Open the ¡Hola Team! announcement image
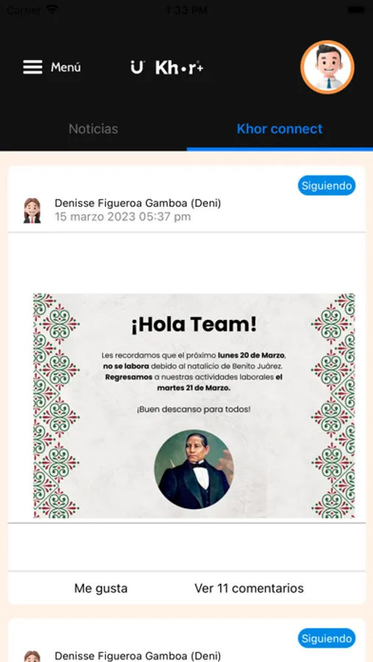 pos(194,405)
